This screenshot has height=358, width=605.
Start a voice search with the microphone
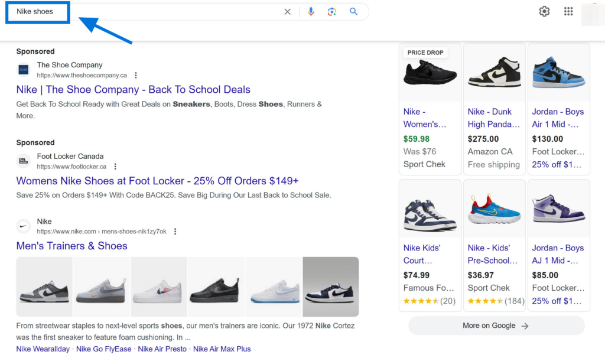click(x=311, y=11)
